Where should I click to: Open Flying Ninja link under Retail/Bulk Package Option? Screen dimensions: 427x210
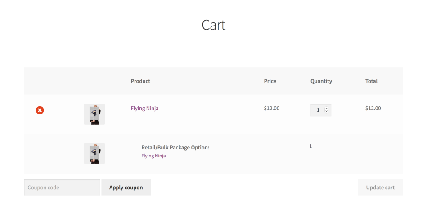pyautogui.click(x=153, y=156)
